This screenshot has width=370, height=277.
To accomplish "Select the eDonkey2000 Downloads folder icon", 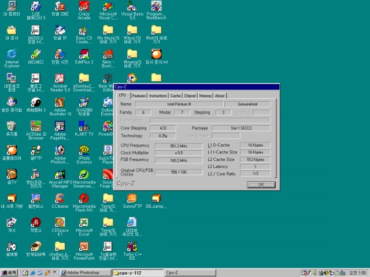I will (84, 83).
